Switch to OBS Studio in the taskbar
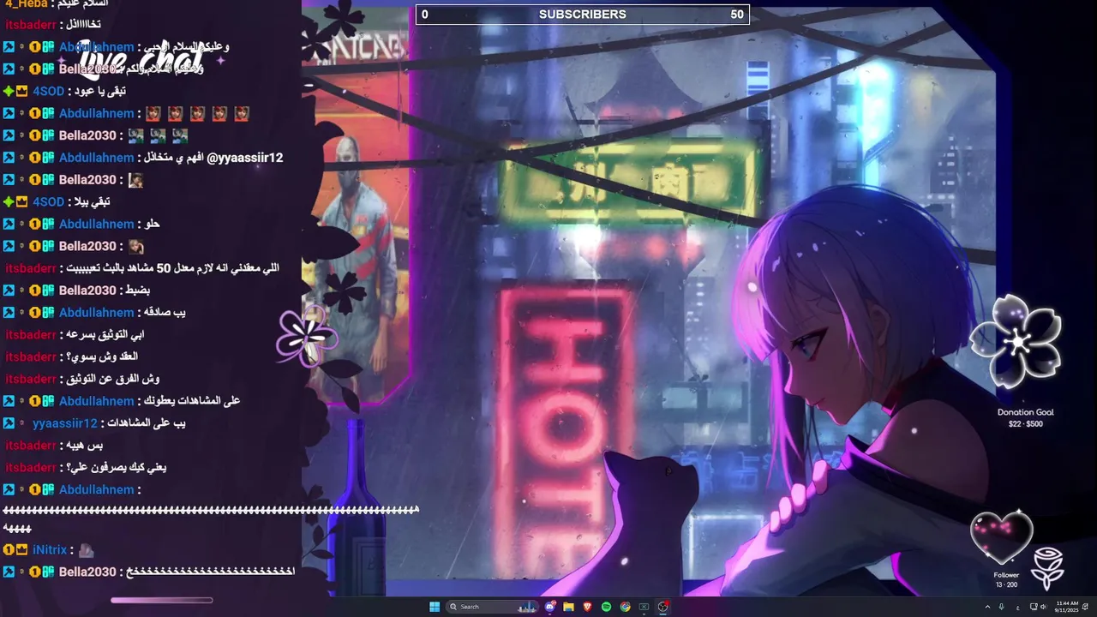The width and height of the screenshot is (1097, 617). 662,607
